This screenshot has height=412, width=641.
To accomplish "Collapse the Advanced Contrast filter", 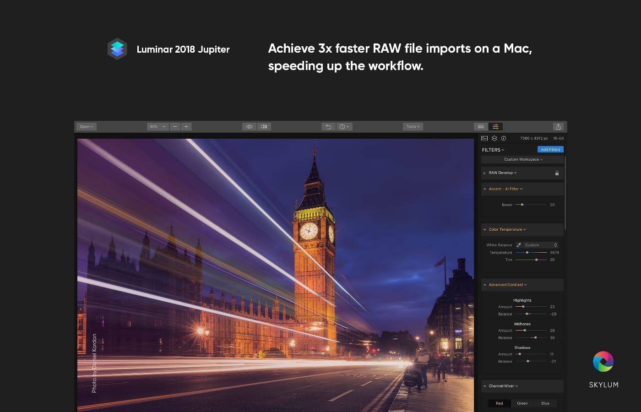I will point(485,285).
